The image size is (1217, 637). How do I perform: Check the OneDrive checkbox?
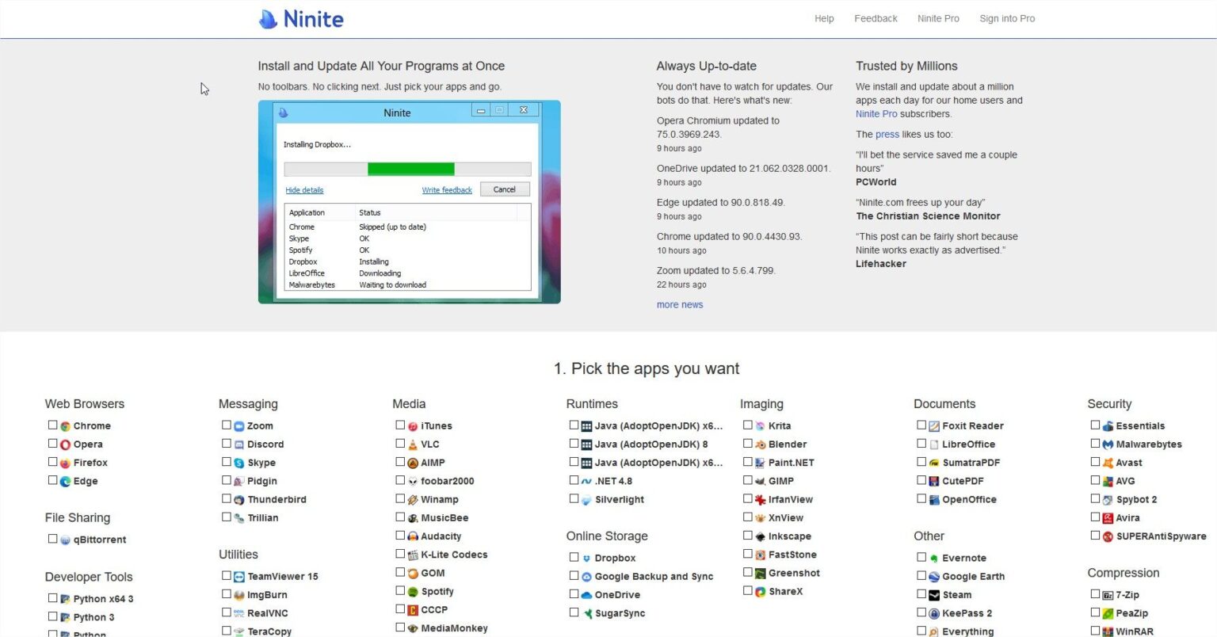pos(574,594)
